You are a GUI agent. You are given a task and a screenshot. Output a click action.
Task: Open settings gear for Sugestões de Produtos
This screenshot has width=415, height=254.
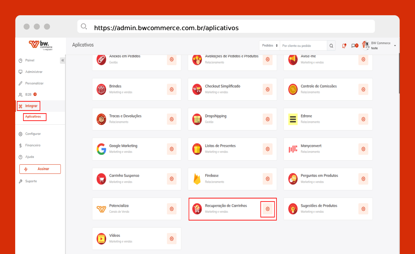click(363, 209)
